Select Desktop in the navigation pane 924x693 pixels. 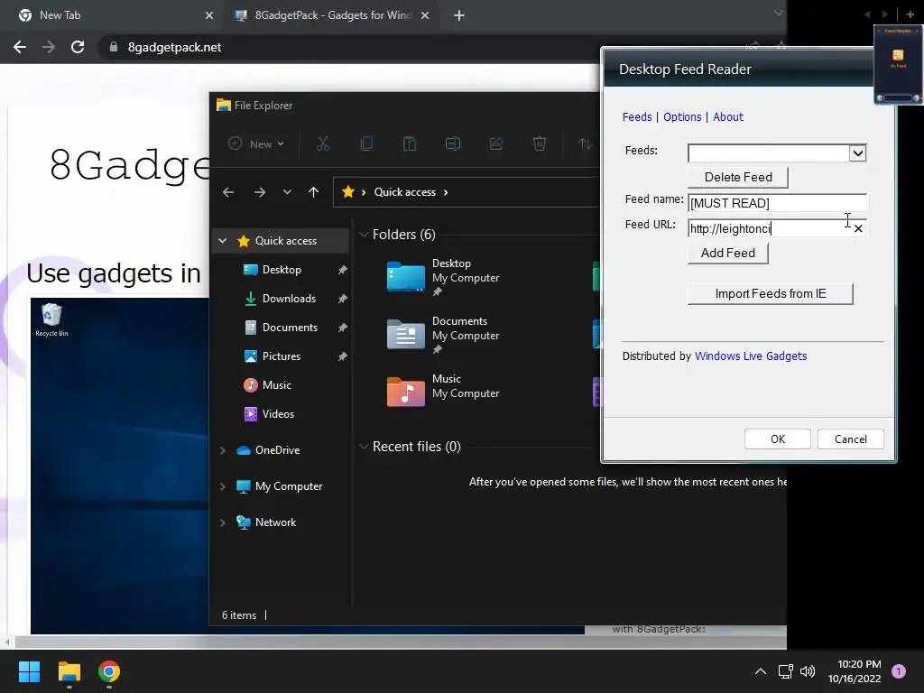click(x=282, y=270)
